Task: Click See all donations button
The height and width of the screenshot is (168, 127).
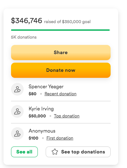Action: [24, 152]
